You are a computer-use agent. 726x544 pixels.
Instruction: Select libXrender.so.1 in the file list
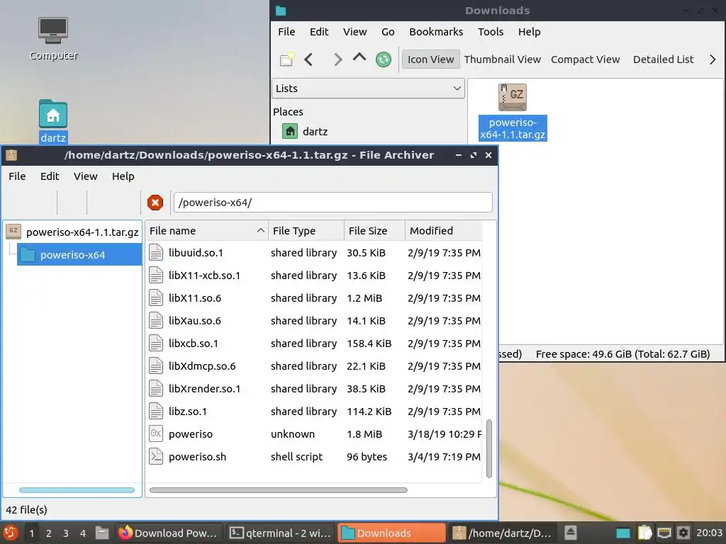314,389
